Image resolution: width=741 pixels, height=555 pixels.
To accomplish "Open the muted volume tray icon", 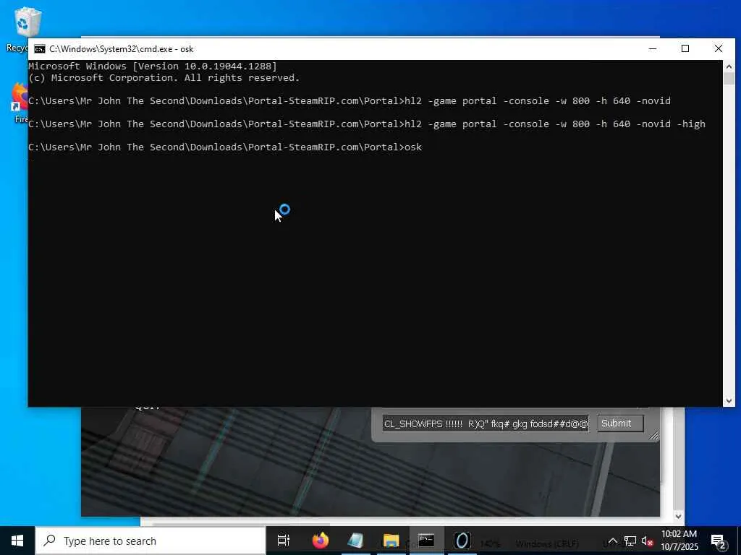I will click(647, 541).
